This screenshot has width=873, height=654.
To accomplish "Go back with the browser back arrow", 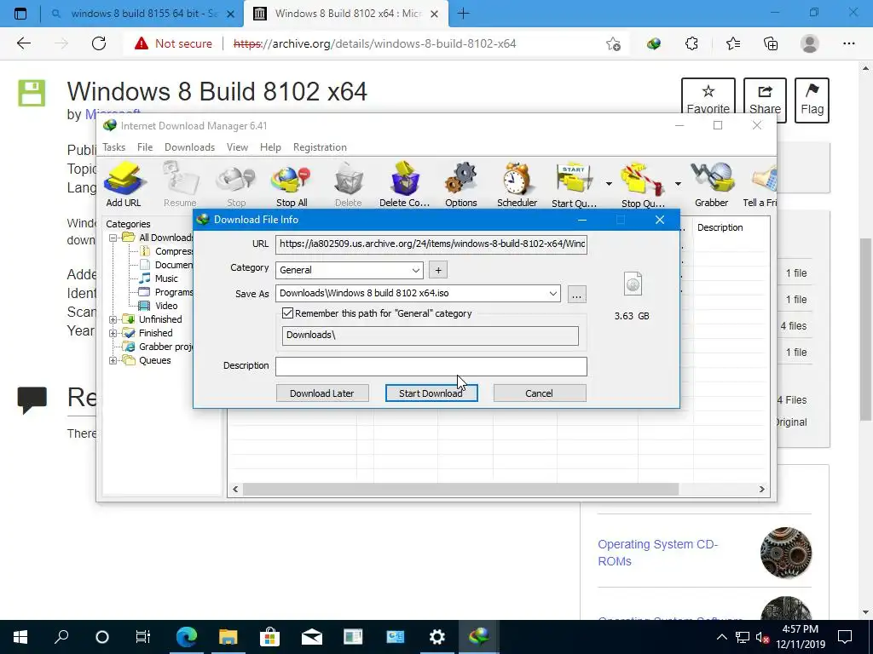I will click(23, 43).
